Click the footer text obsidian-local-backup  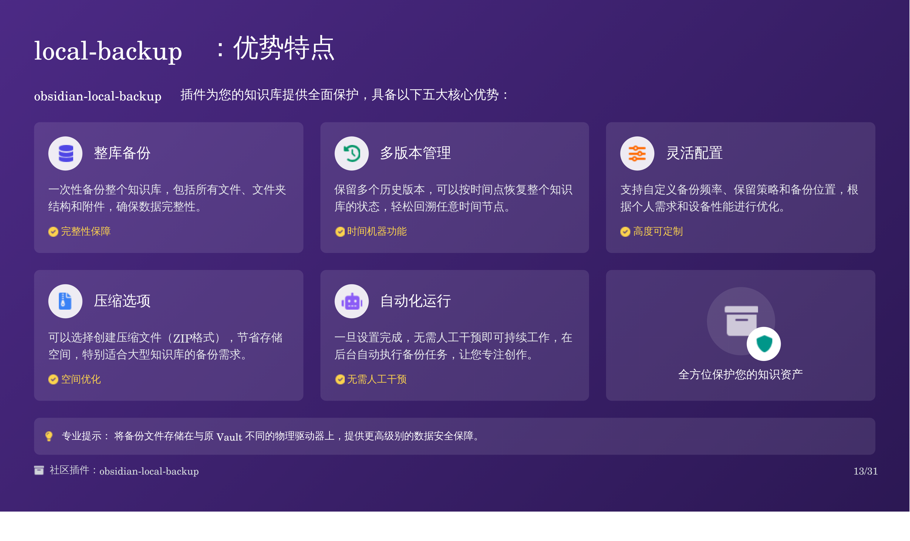[149, 471]
